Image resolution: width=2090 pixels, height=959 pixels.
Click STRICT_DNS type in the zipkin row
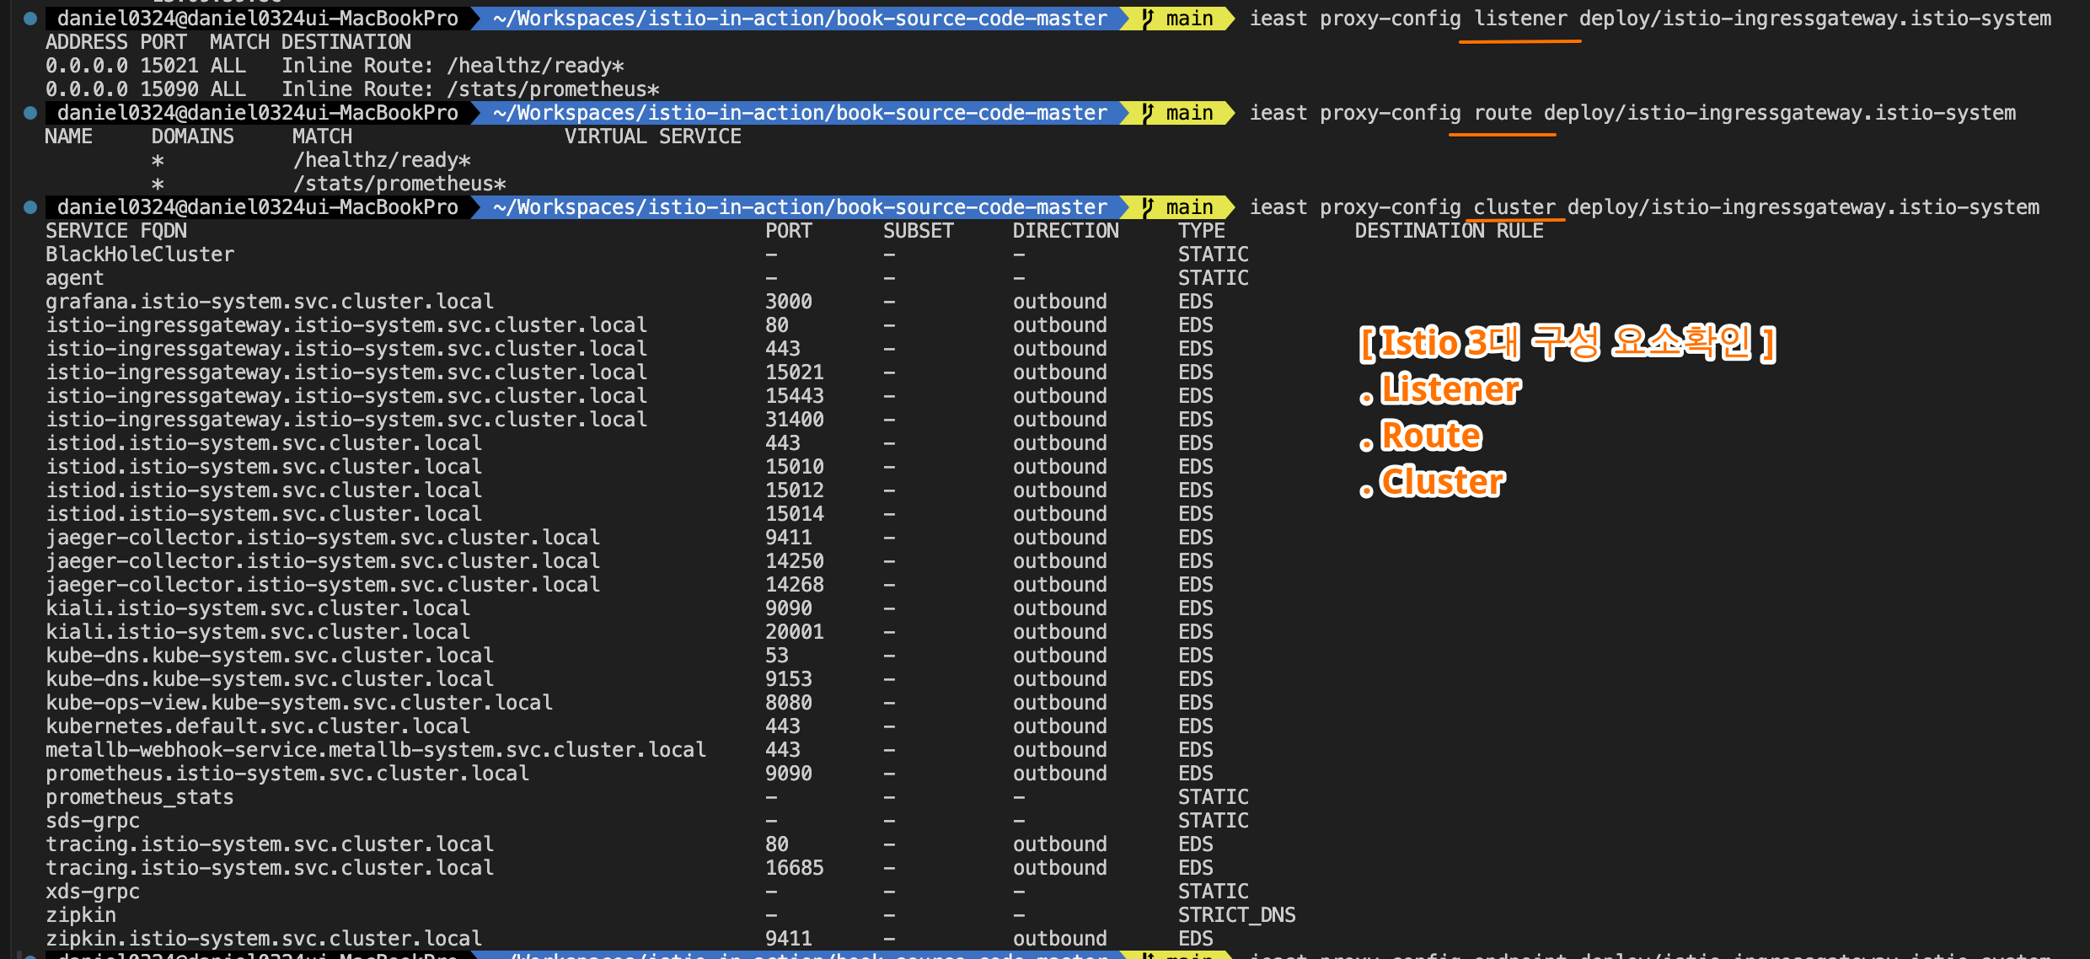tap(1236, 915)
